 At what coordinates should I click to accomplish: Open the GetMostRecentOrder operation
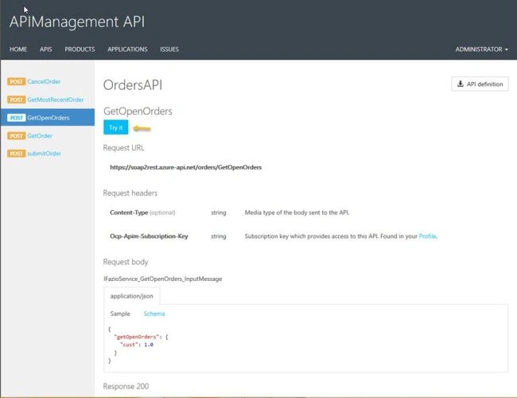56,99
